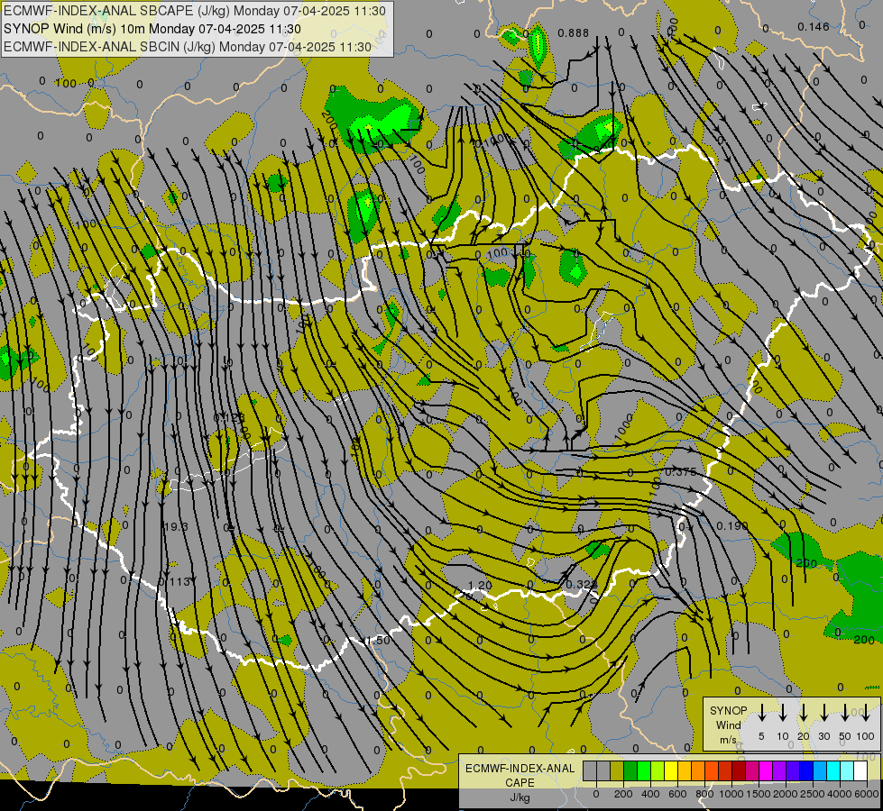Click the SBCIN title line in header
This screenshot has height=811, width=883.
click(x=188, y=47)
